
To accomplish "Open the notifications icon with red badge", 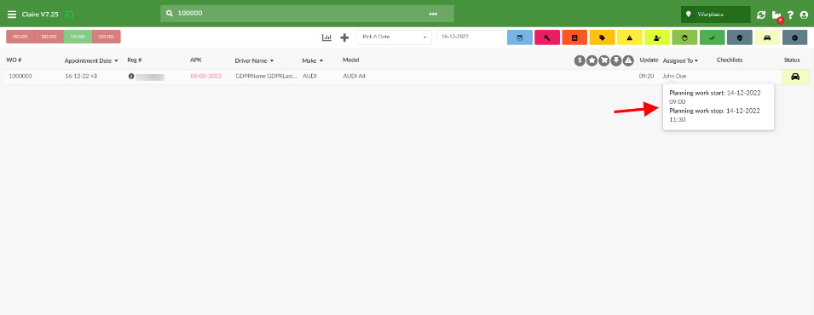I will (x=777, y=15).
